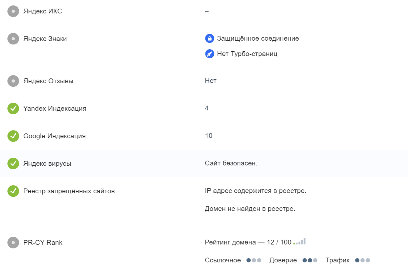Click the Сайт безопасен status text
408x272 pixels.
pos(231,164)
